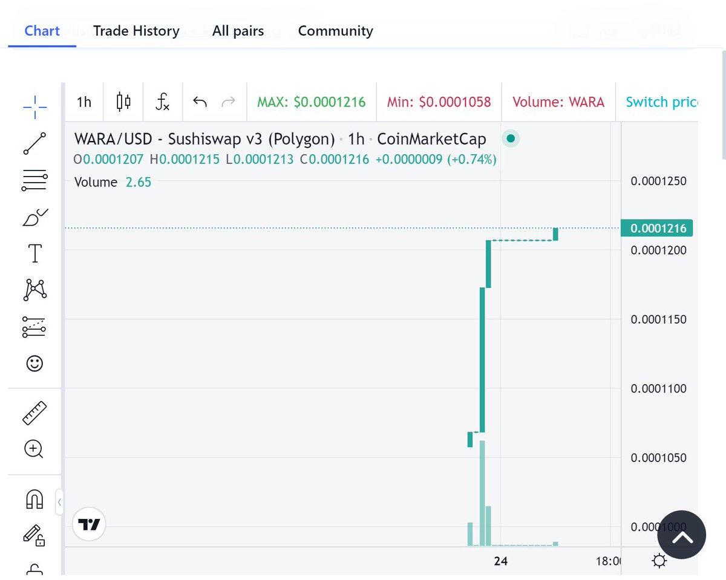
Task: Open the Trade History tab
Action: coord(136,31)
